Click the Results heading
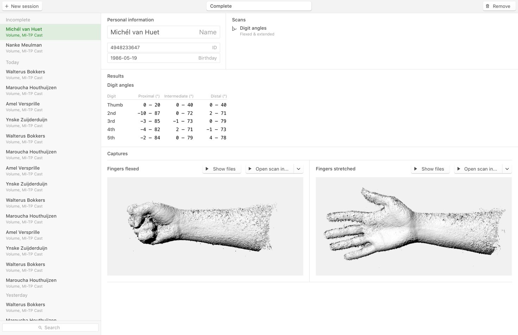 pyautogui.click(x=116, y=76)
